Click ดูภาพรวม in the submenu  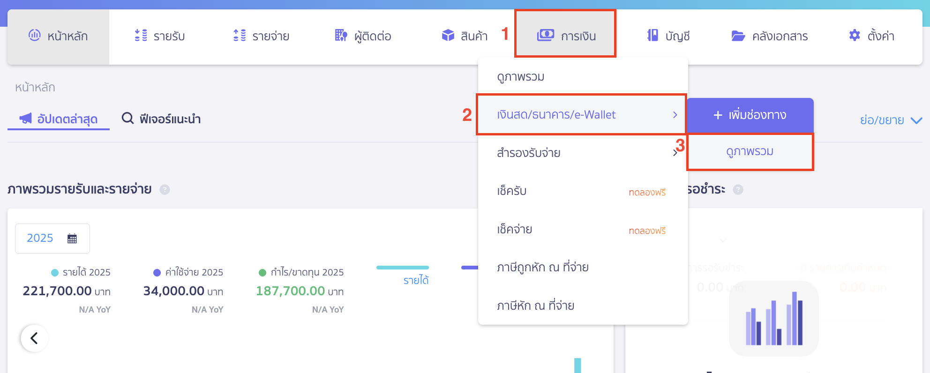point(750,152)
